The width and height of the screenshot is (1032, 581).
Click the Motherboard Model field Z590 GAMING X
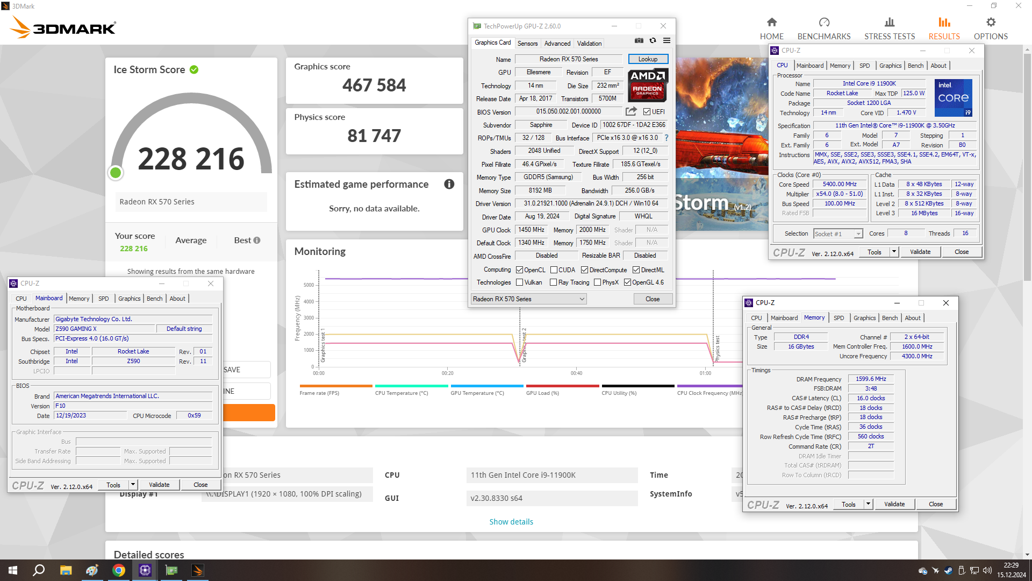(x=104, y=329)
